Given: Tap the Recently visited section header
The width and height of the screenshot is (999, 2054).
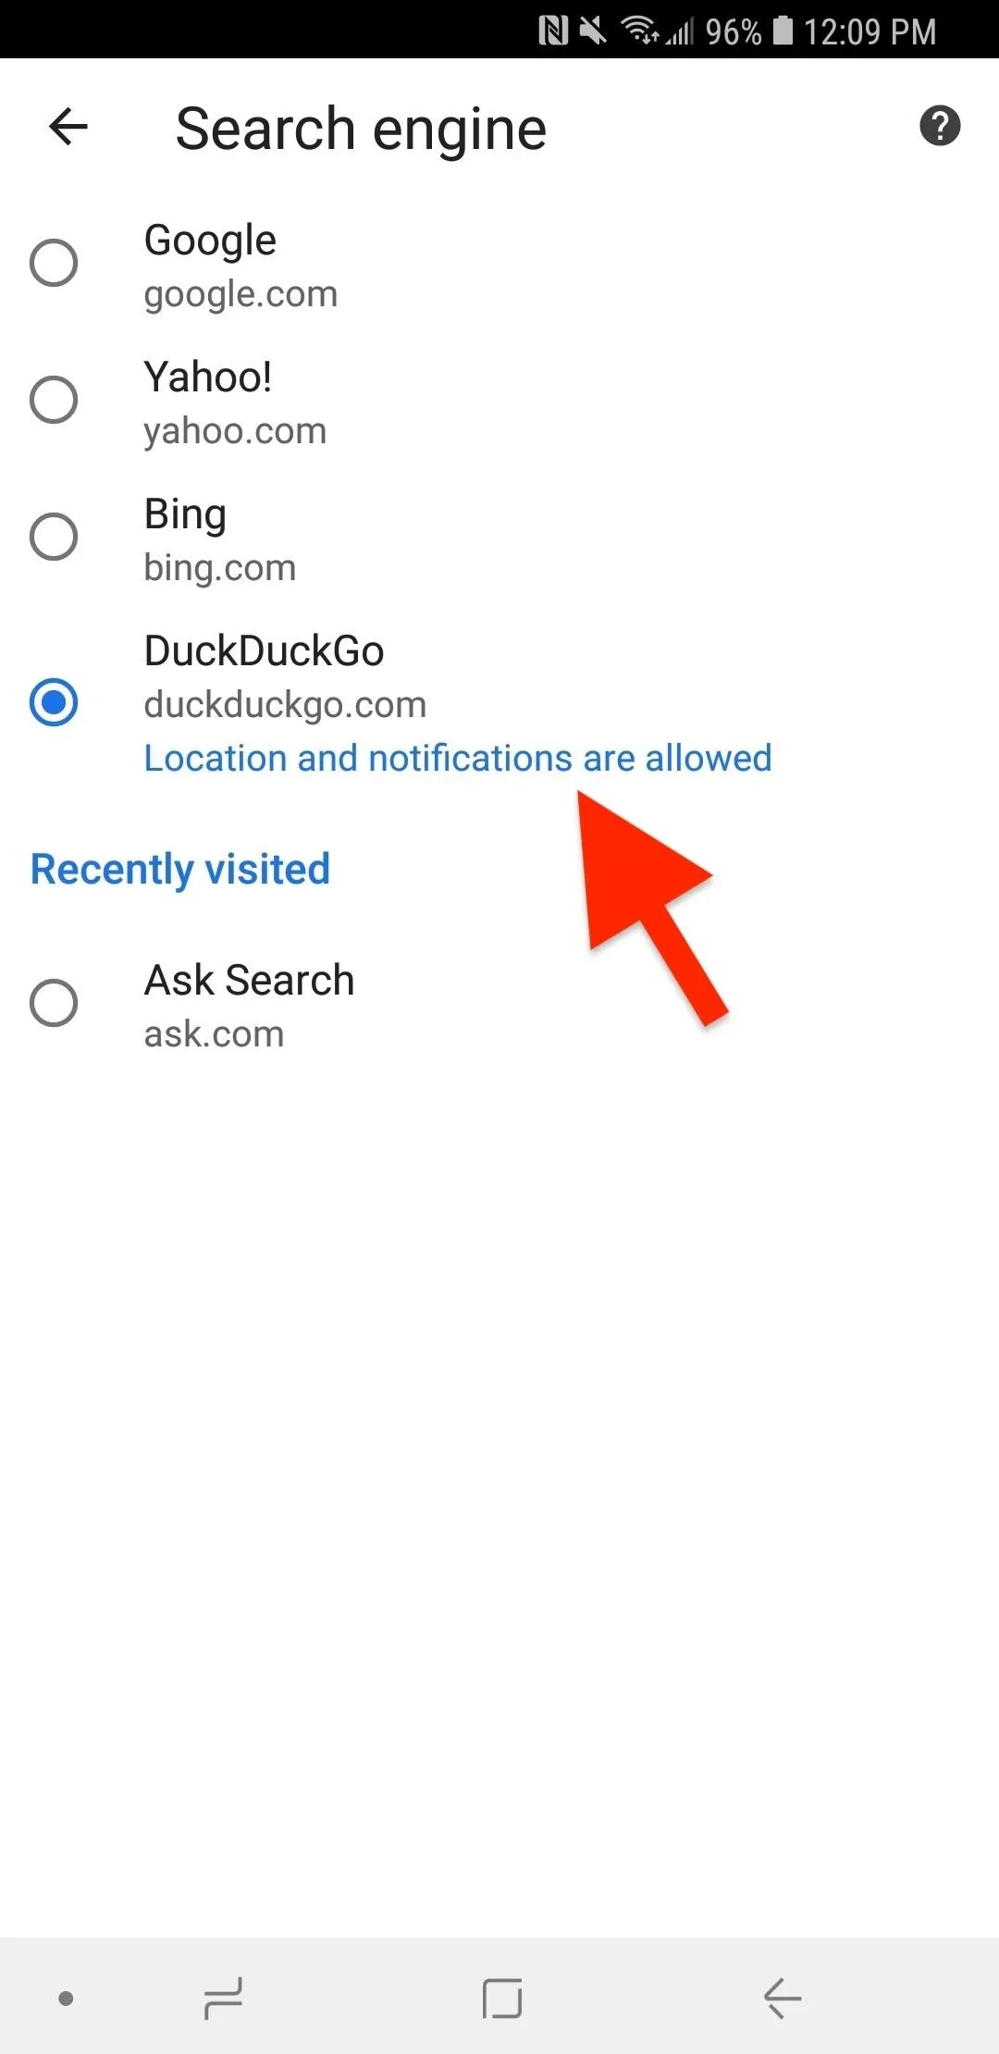Looking at the screenshot, I should [x=180, y=870].
